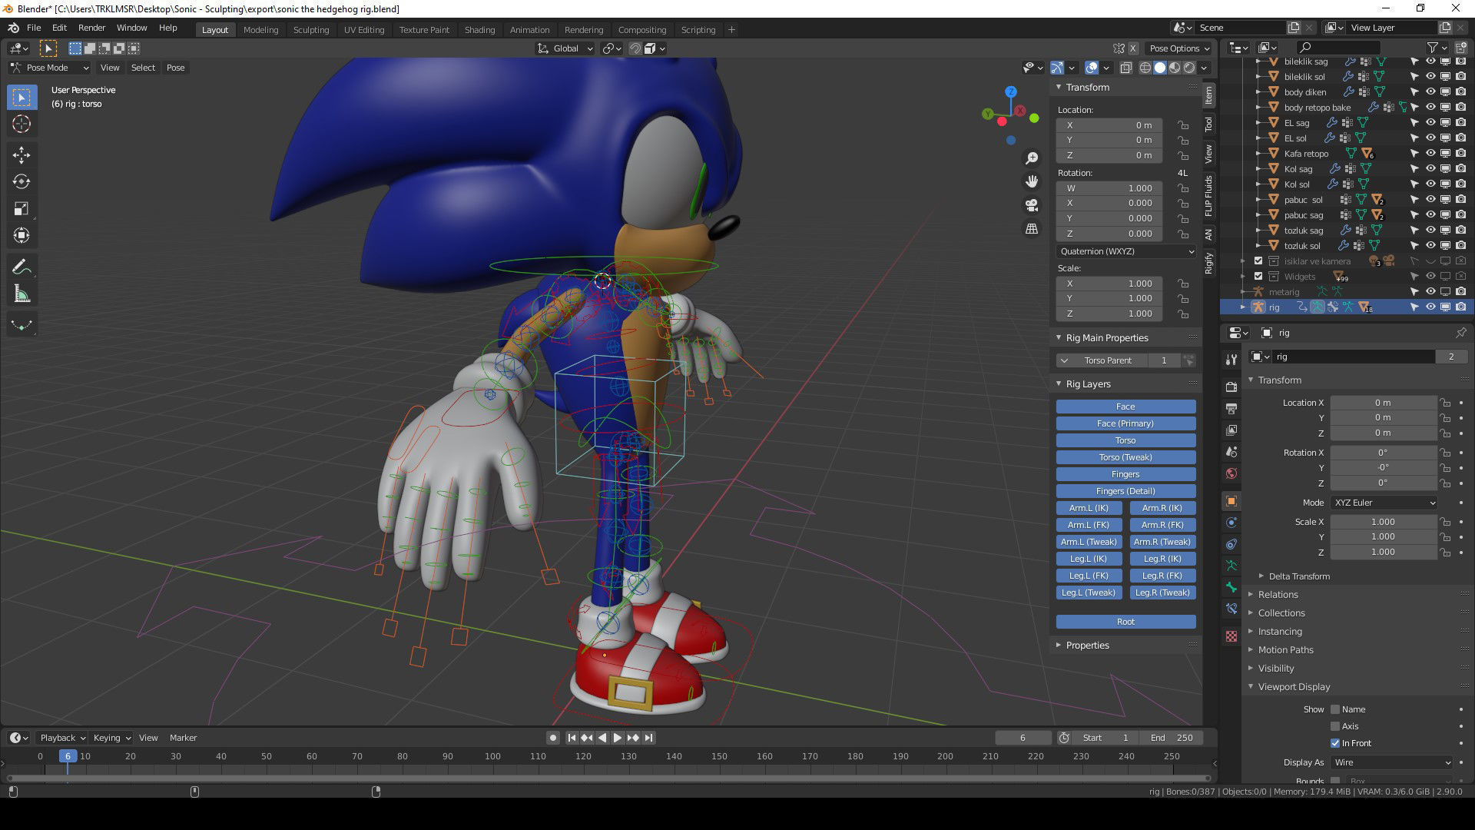
Task: Click frame 100 on the timeline
Action: (x=492, y=757)
